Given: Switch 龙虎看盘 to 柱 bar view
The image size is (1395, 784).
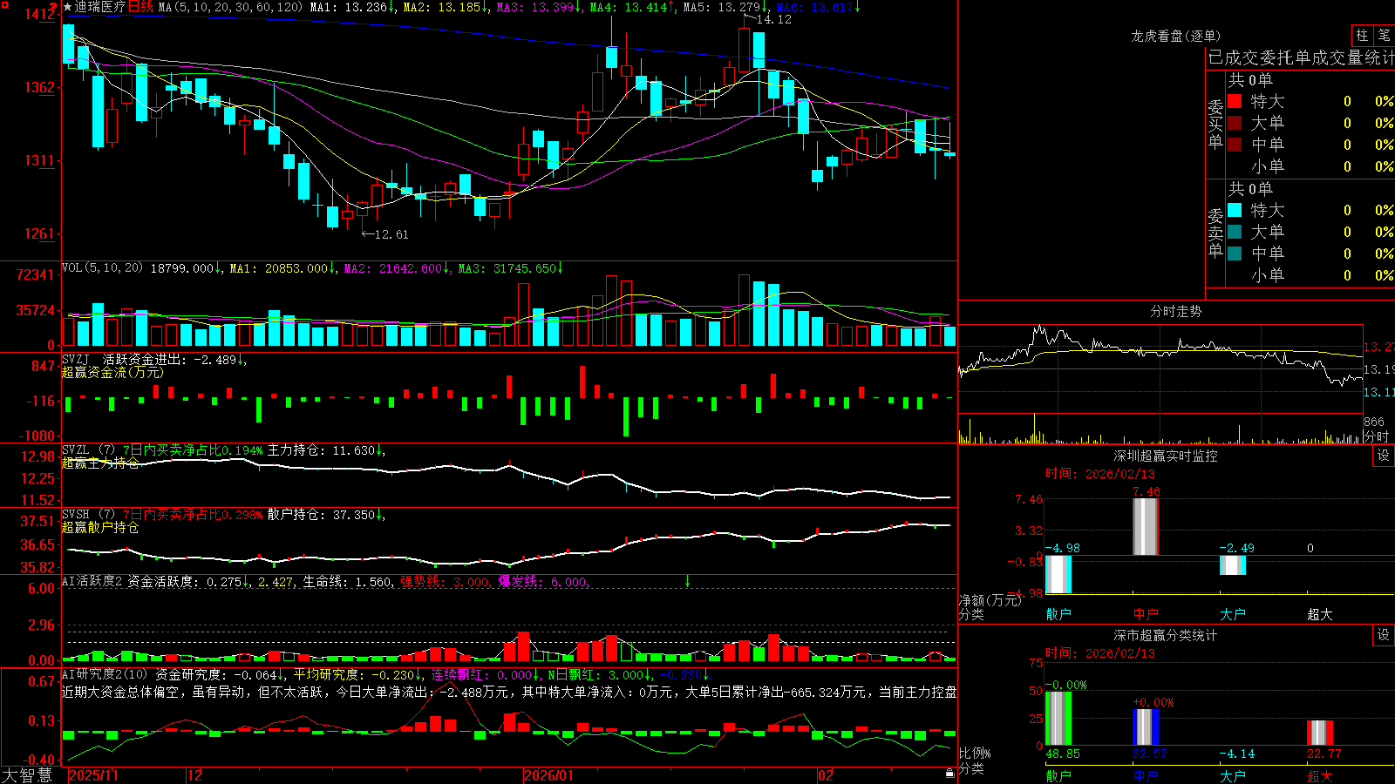Looking at the screenshot, I should point(1362,35).
